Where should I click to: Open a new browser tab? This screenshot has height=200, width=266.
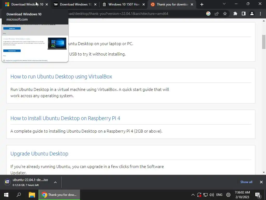pyautogui.click(x=202, y=4)
